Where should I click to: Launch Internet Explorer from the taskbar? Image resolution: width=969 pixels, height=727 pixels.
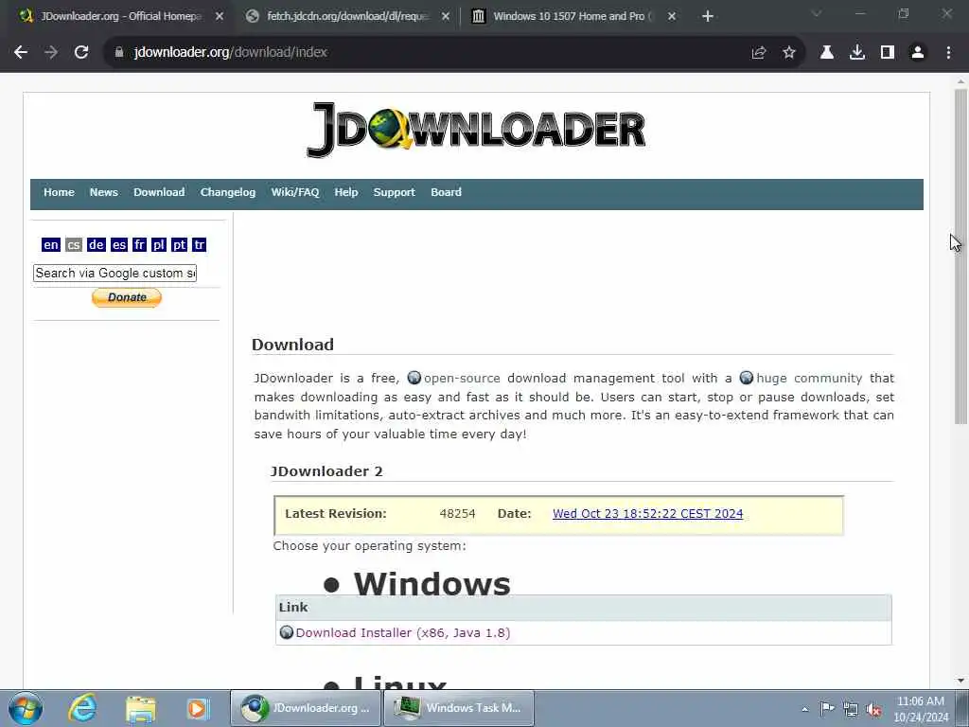click(82, 708)
